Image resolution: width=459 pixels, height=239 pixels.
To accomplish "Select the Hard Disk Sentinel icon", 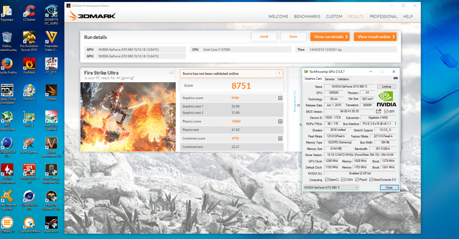I will click(51, 121).
